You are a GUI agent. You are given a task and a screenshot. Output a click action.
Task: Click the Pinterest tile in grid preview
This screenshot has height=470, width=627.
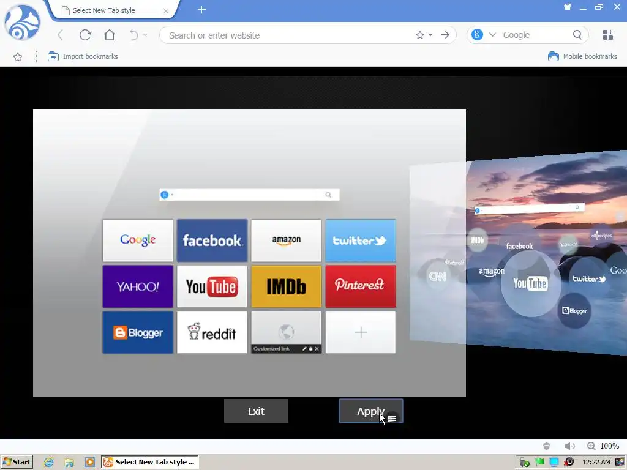click(x=360, y=286)
